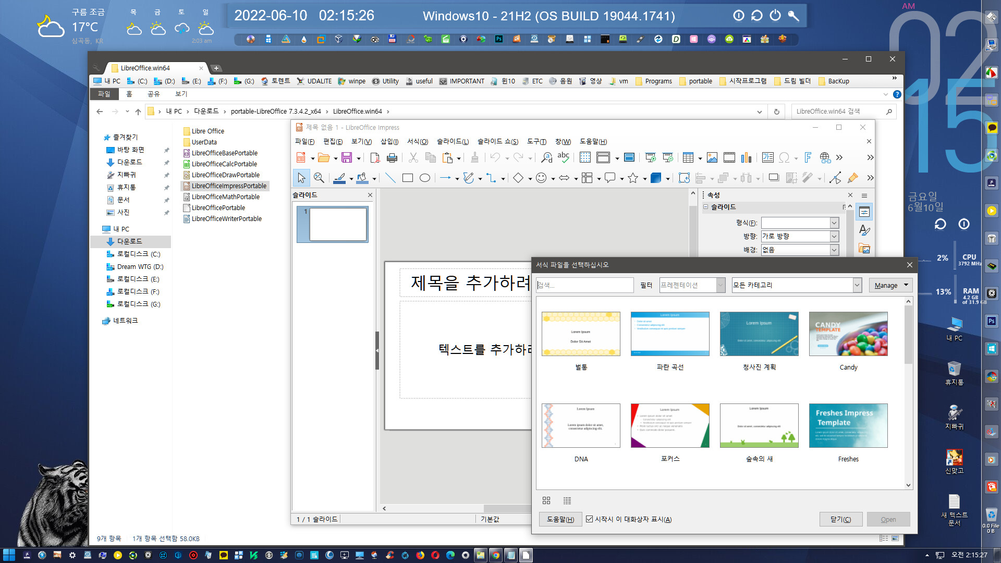The image size is (1001, 563).
Task: Expand the Save icon dropdown arrow
Action: 359,158
